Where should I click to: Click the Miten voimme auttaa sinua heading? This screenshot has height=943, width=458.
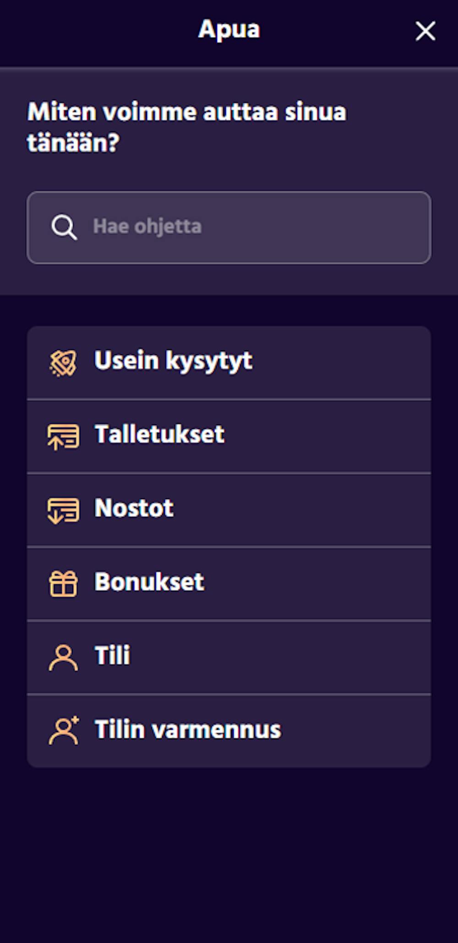[x=187, y=127]
